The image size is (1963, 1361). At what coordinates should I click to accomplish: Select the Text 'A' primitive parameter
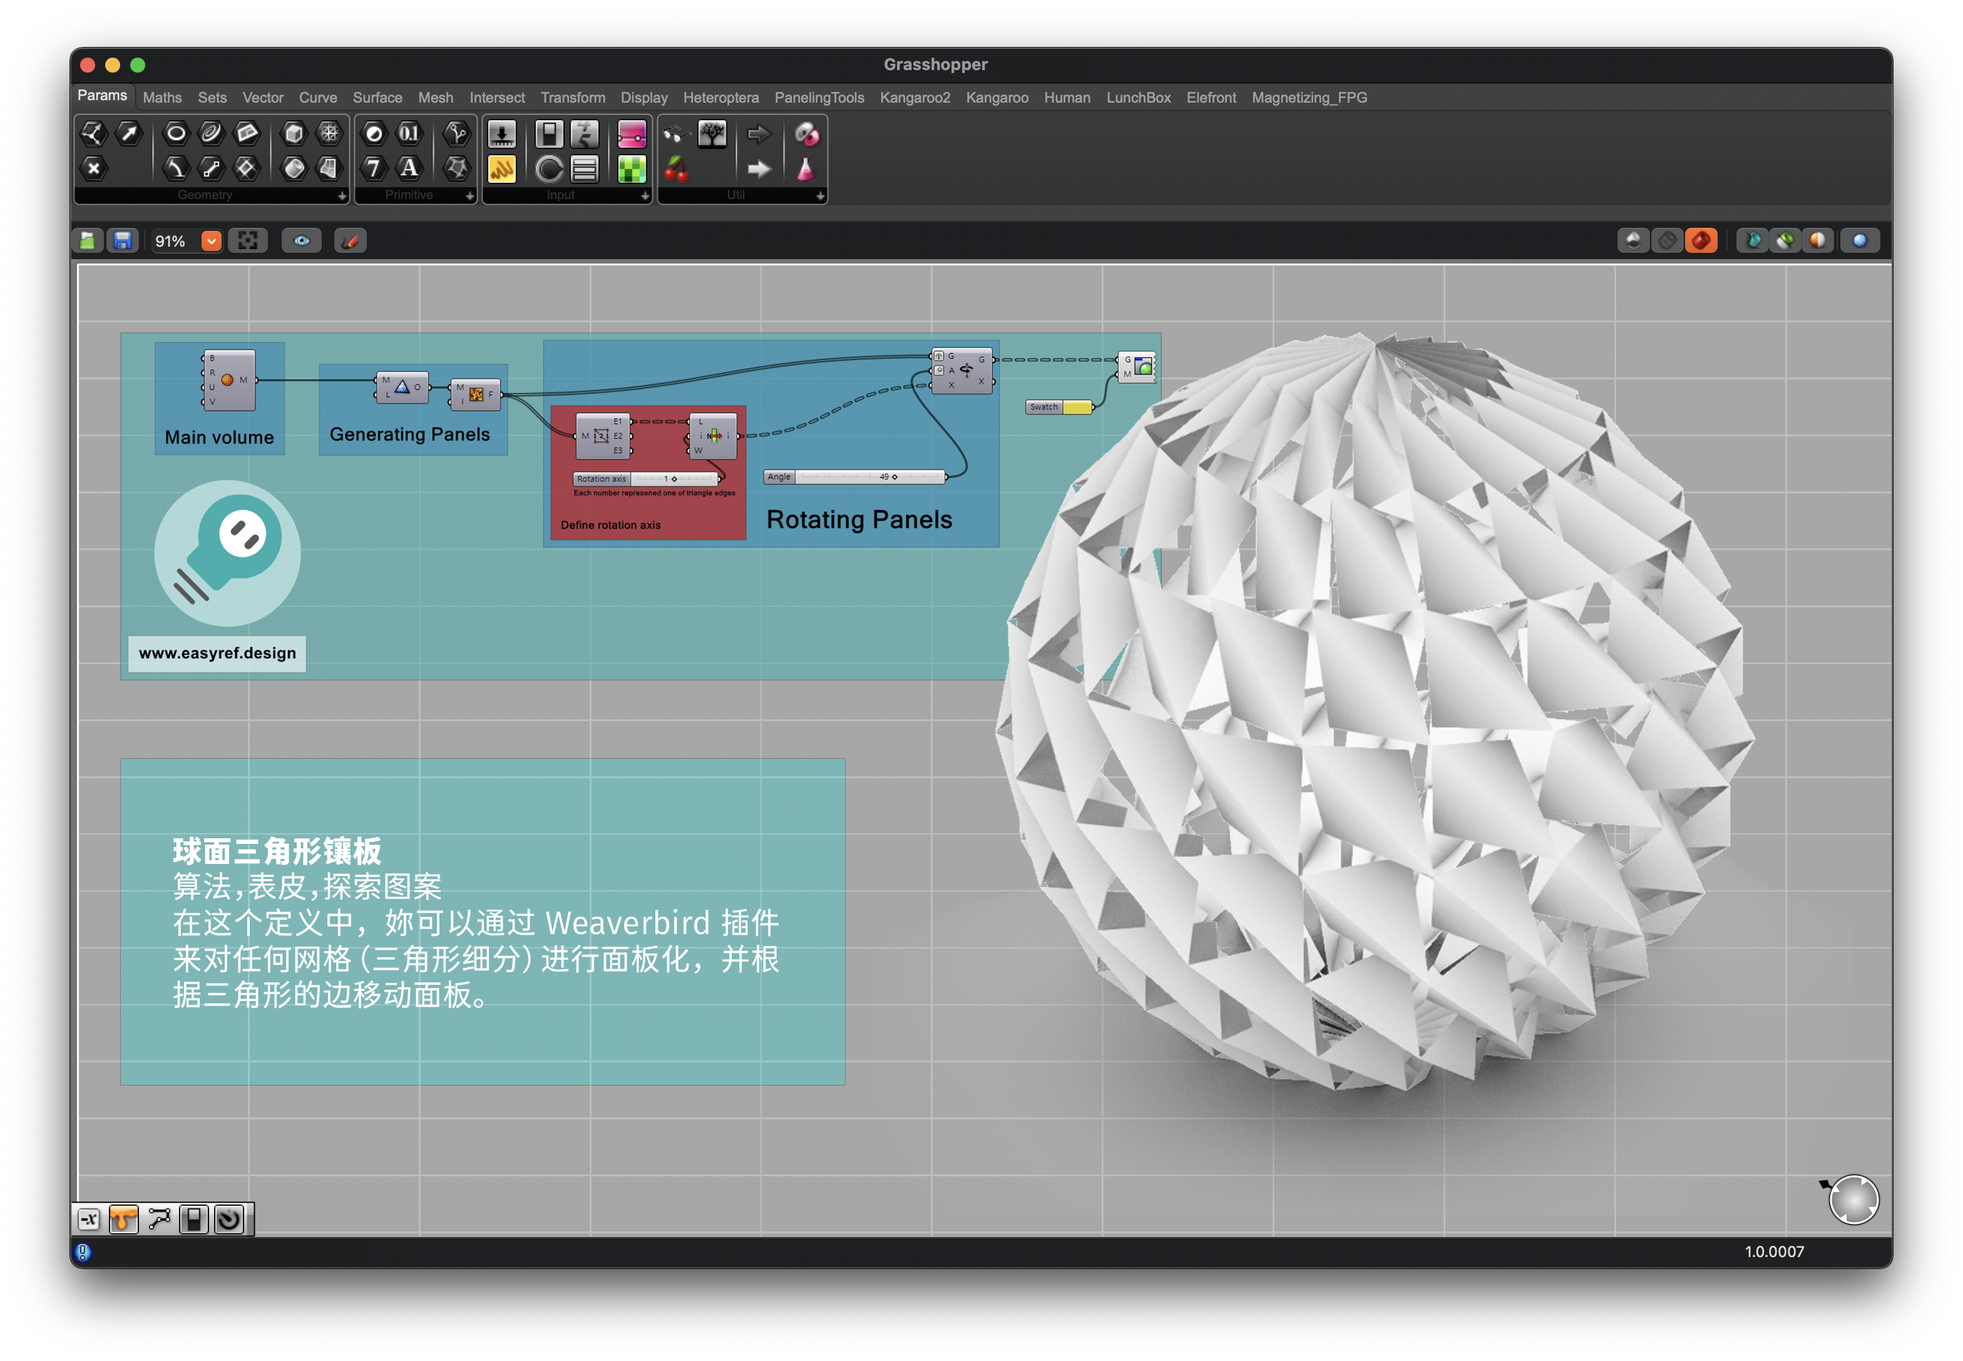(409, 168)
